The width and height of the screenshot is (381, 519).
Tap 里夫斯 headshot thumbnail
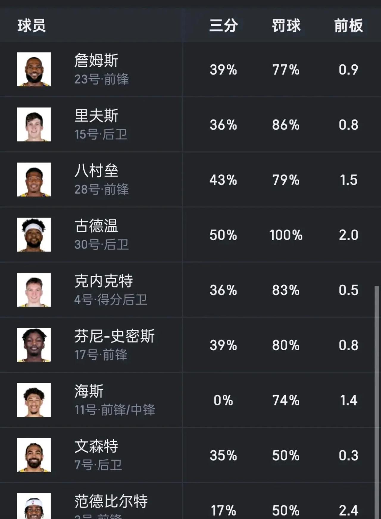coord(34,124)
